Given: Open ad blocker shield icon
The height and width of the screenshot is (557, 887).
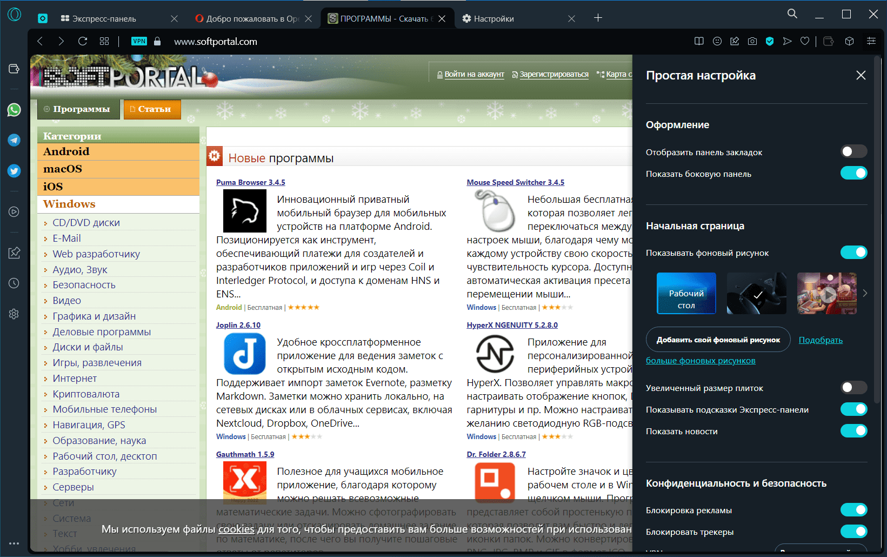Looking at the screenshot, I should point(770,41).
